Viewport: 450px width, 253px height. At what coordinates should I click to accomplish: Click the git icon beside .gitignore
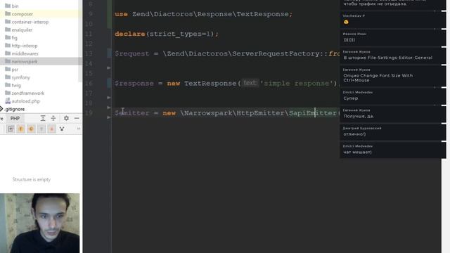click(x=1, y=109)
